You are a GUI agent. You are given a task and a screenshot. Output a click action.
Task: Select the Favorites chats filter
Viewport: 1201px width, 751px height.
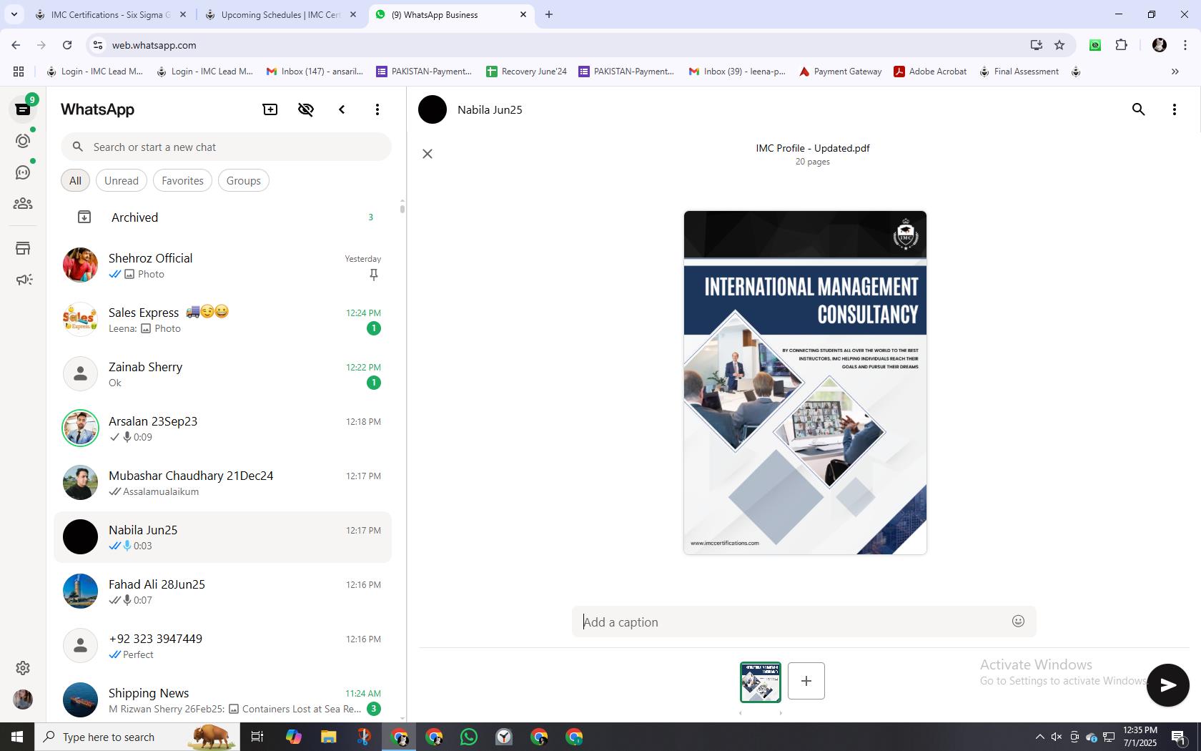tap(182, 180)
